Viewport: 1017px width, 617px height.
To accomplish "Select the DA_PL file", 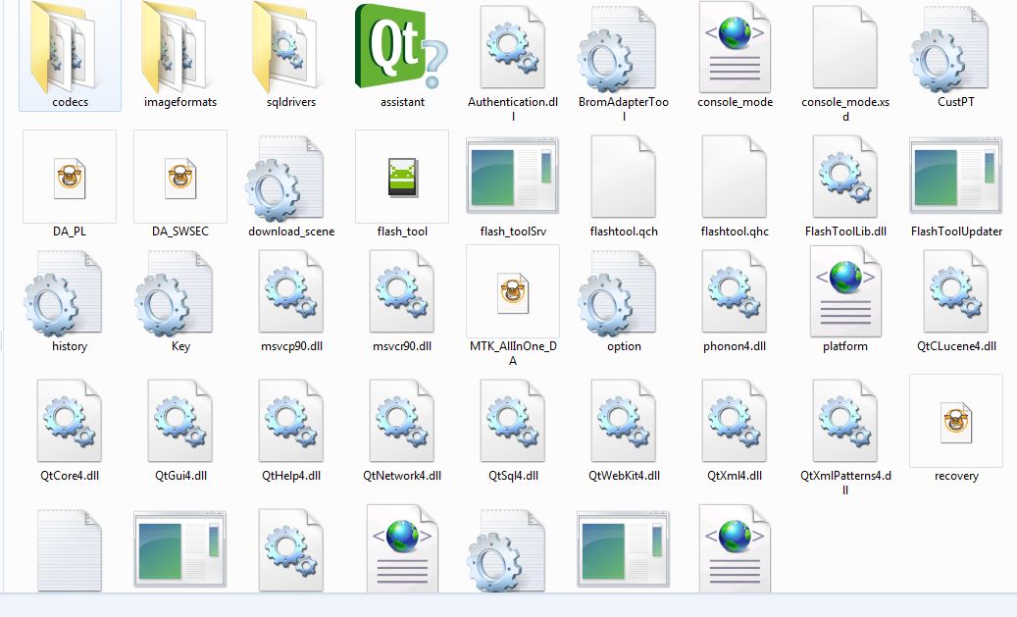I will point(70,183).
